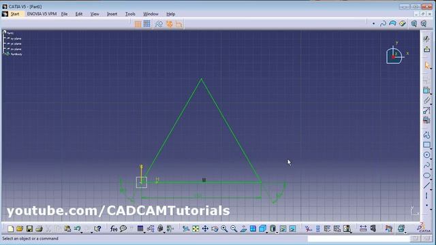436x245 pixels.
Task: Click the Zoom Out magnifier
Action: pyautogui.click(x=234, y=229)
